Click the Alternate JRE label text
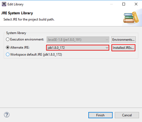The width and height of the screenshot is (142, 122). point(20,48)
